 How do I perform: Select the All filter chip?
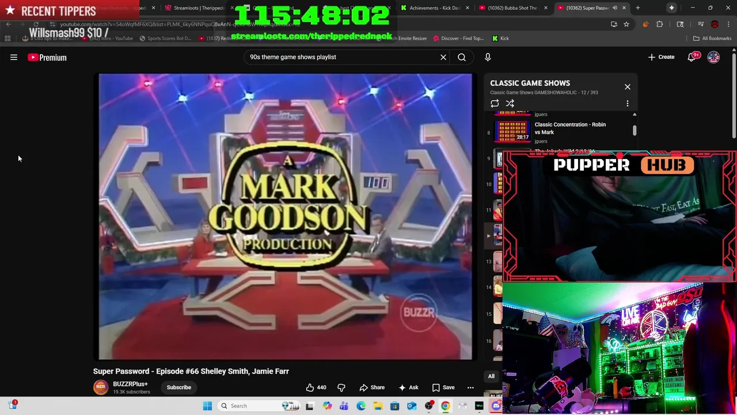point(491,376)
